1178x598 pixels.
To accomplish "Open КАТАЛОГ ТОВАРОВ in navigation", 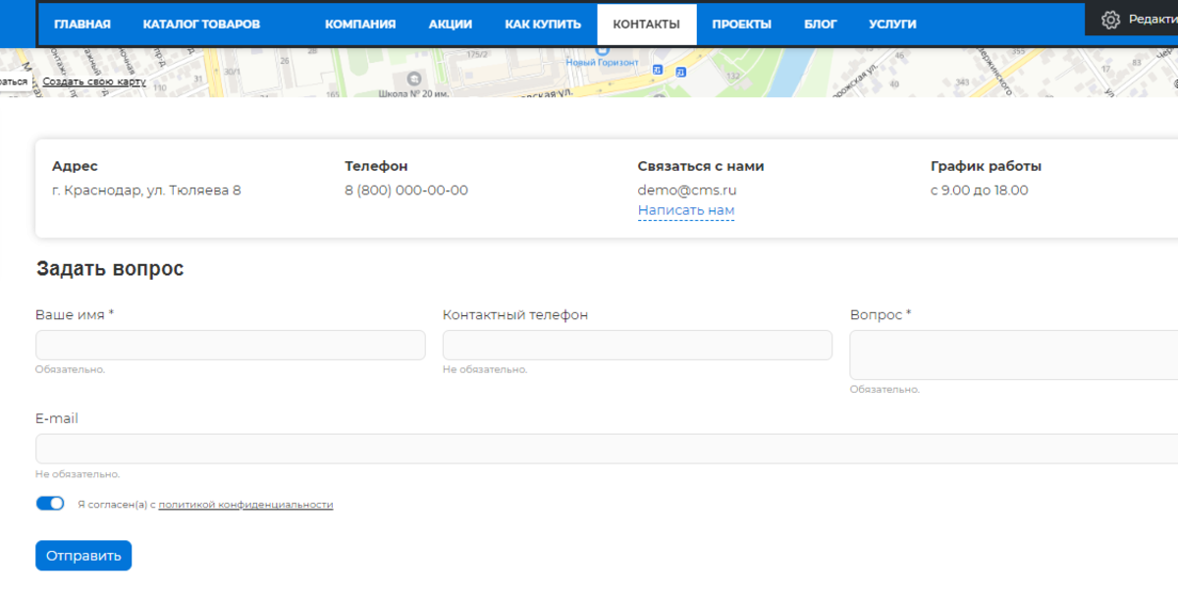I will [x=201, y=25].
